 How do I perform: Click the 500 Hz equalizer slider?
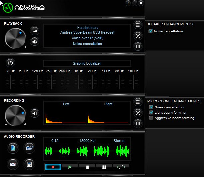pos(65,82)
